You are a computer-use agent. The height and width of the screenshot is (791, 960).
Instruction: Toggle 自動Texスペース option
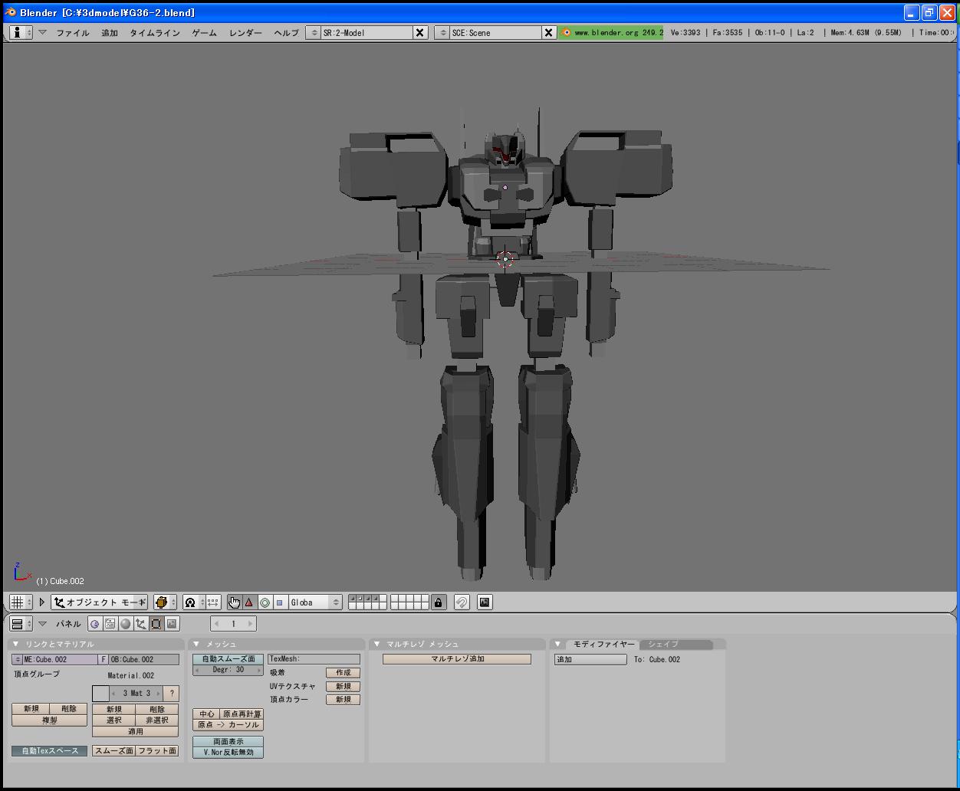[50, 751]
